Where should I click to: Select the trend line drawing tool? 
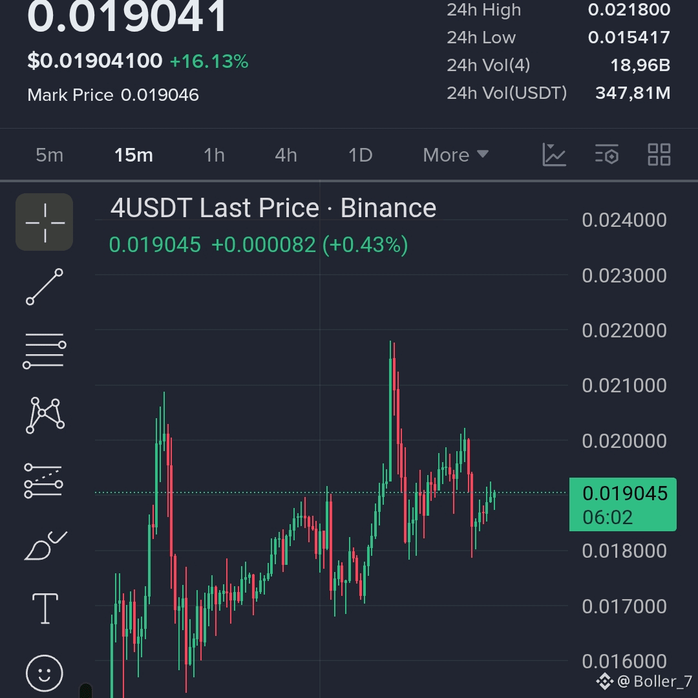(44, 287)
